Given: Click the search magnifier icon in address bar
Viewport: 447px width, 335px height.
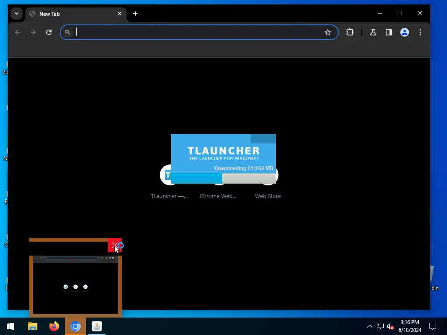Looking at the screenshot, I should point(67,32).
